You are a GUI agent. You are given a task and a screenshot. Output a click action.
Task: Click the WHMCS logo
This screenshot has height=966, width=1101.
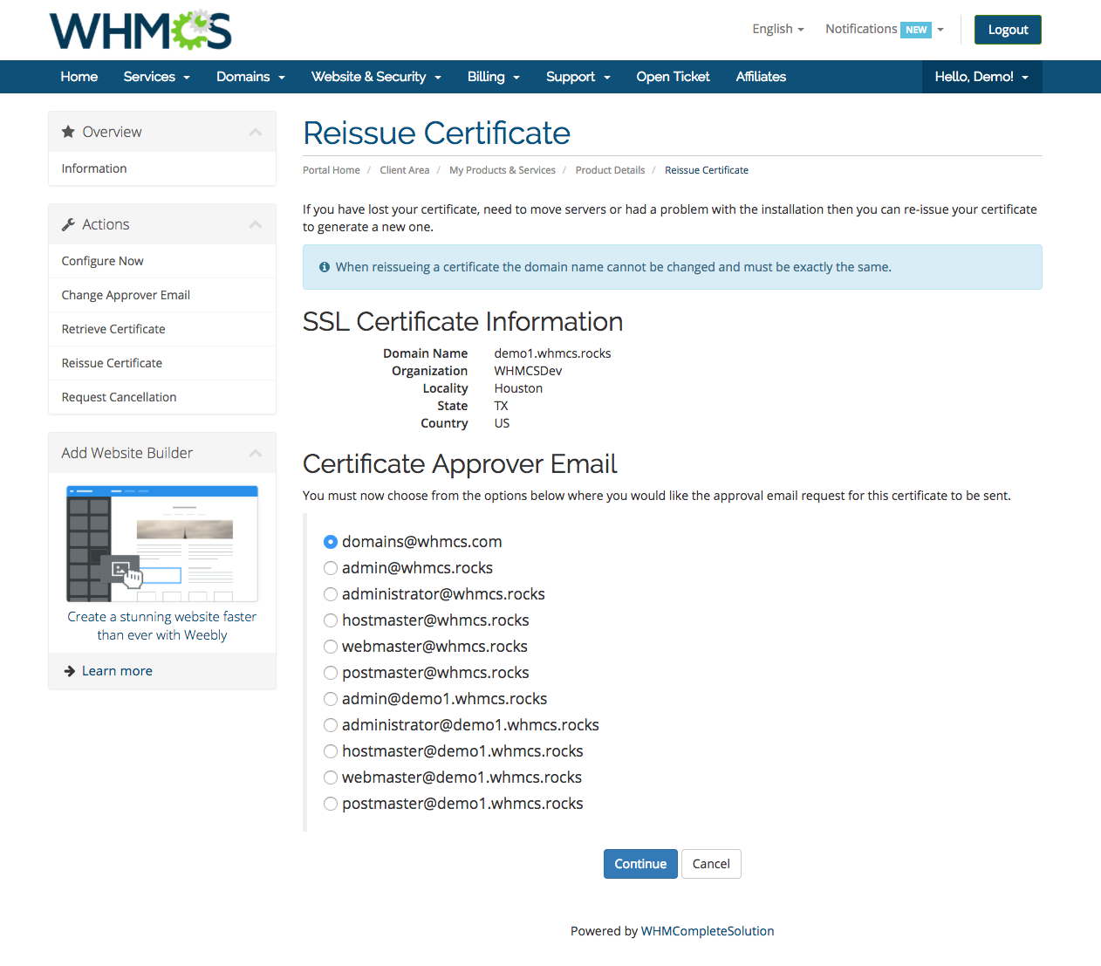click(x=140, y=31)
